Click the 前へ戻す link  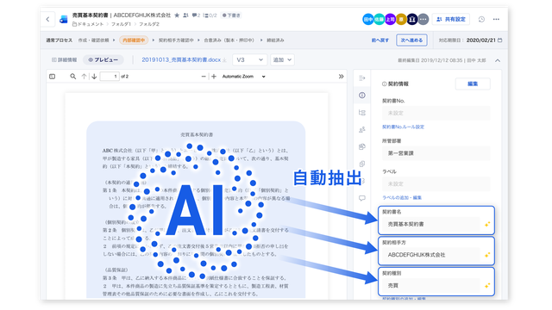click(380, 40)
